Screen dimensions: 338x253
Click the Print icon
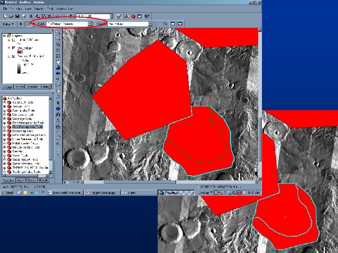pyautogui.click(x=23, y=16)
